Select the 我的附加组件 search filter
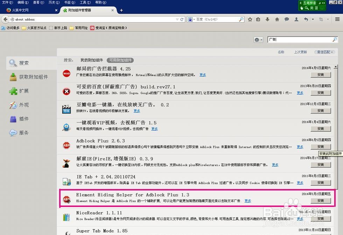 [92, 60]
